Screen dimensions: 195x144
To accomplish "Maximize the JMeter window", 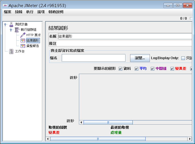I will [x=178, y=5].
